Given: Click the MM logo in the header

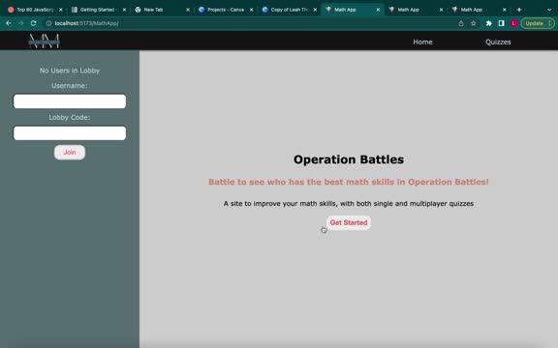Looking at the screenshot, I should (x=45, y=42).
